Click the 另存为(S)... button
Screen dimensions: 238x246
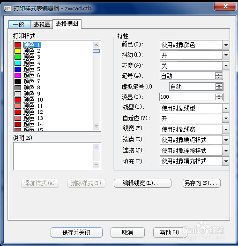(201, 183)
